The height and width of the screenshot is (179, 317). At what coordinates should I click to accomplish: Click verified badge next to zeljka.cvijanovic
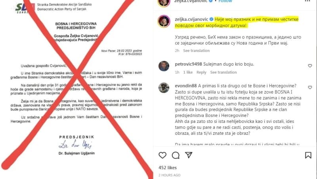click(211, 19)
